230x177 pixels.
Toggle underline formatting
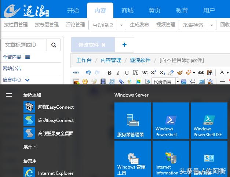[127, 73]
